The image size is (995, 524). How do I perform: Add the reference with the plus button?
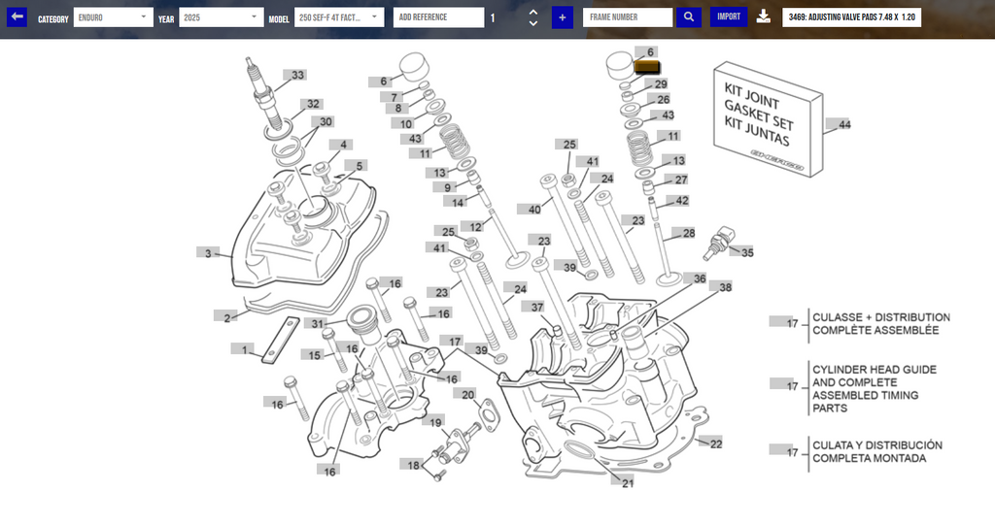tap(563, 17)
